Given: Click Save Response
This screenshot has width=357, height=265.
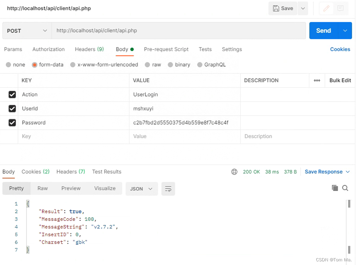Looking at the screenshot, I should tap(323, 172).
